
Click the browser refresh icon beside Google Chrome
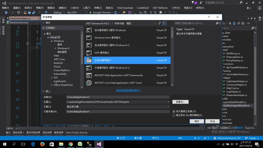click(116, 12)
